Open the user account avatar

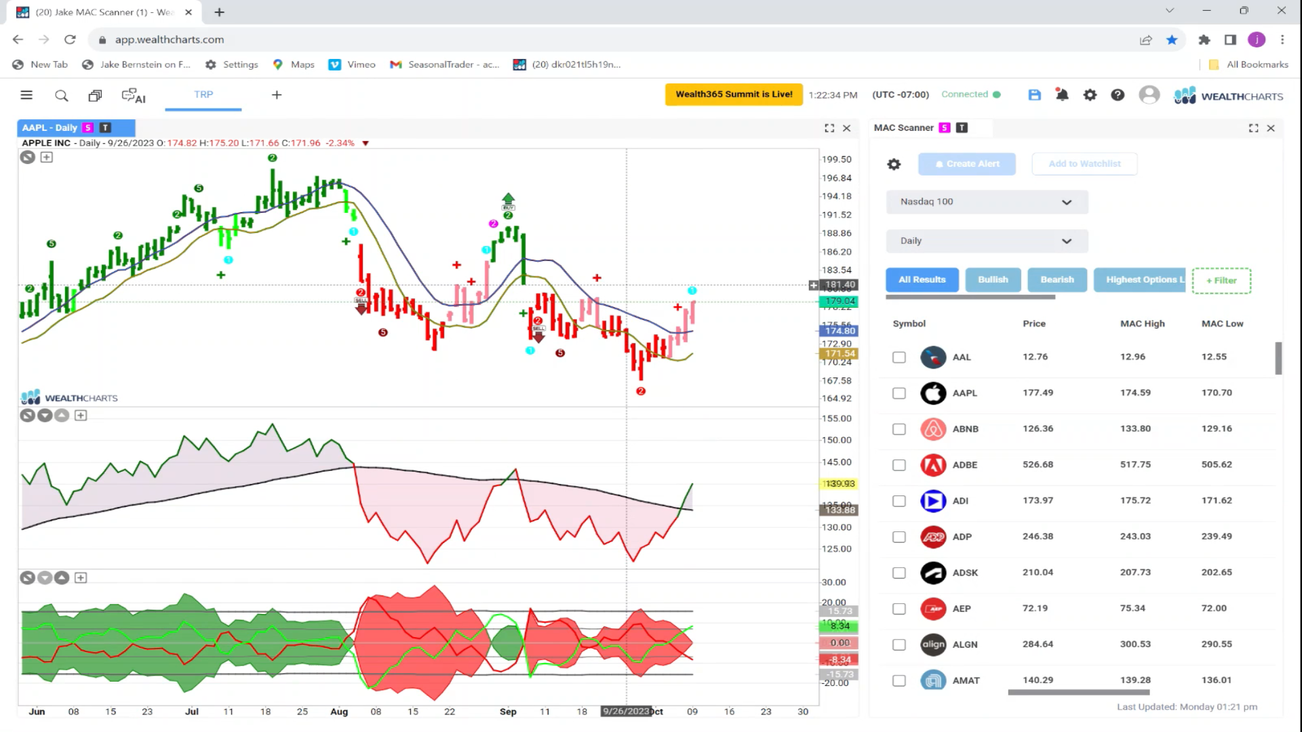1149,95
